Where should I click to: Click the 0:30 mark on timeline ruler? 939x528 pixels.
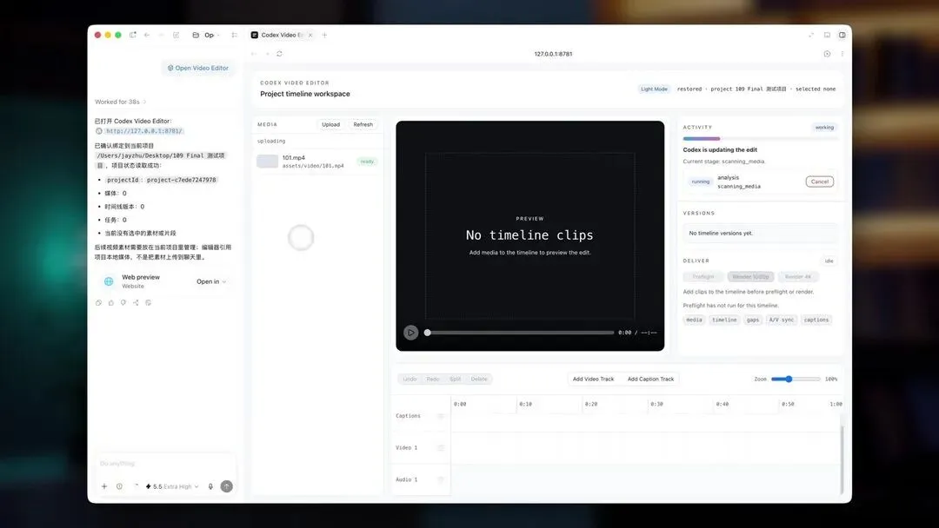coord(656,404)
